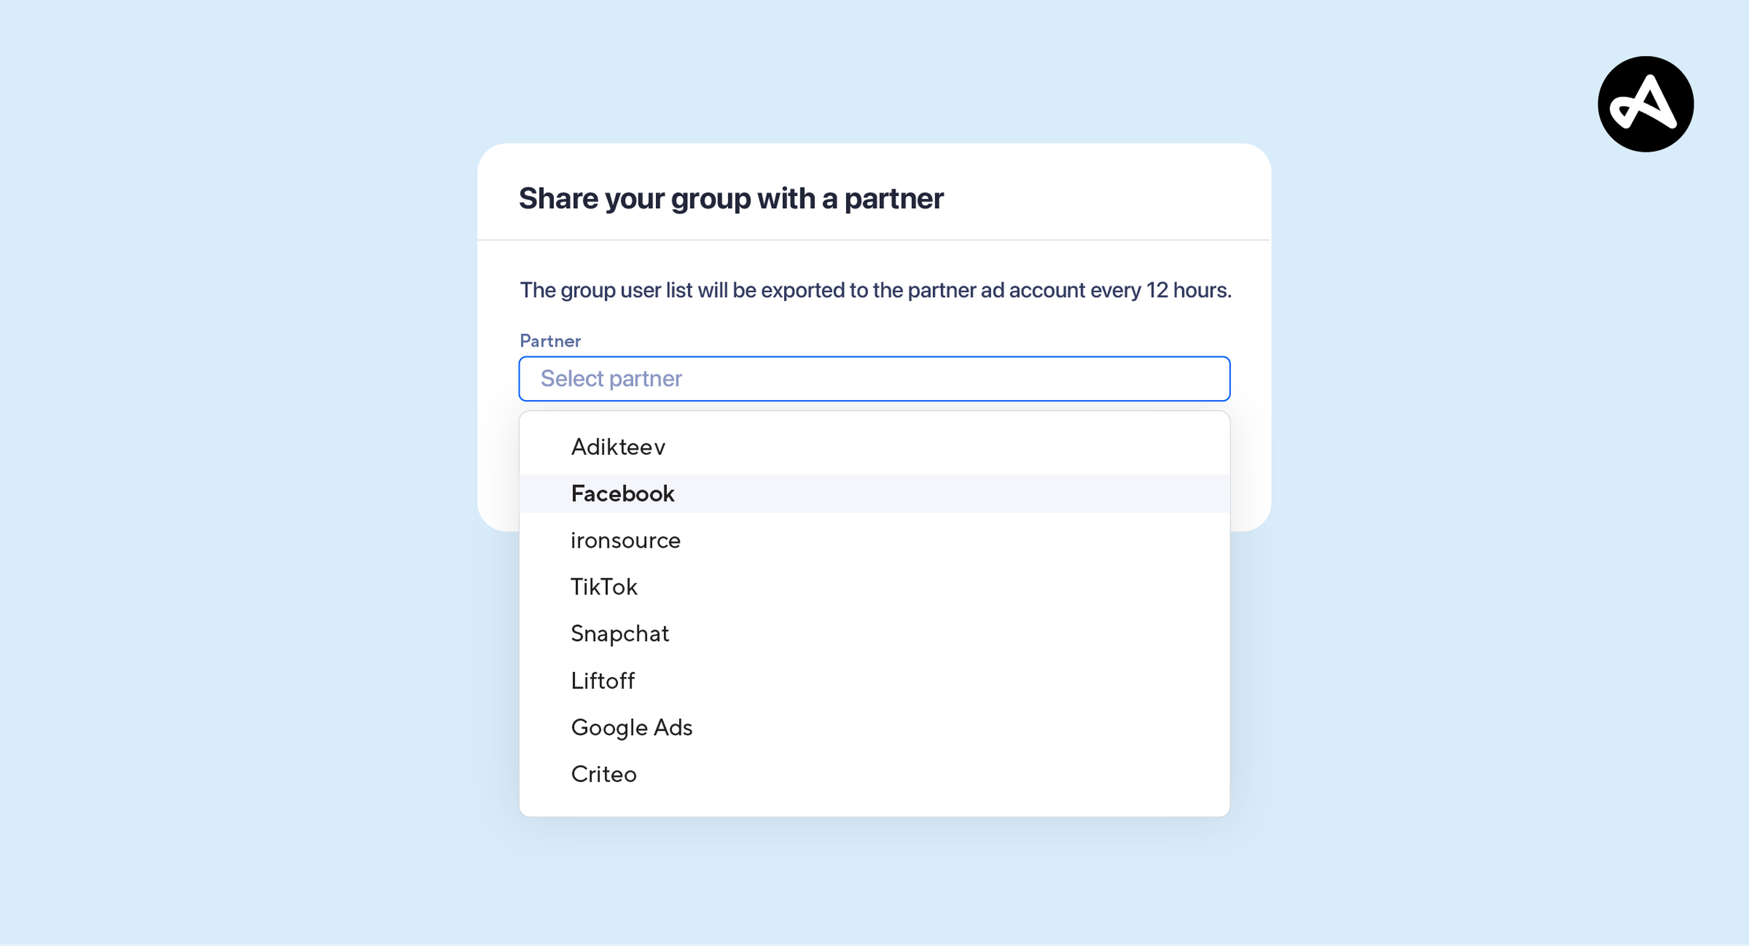The height and width of the screenshot is (946, 1749).
Task: Select TikTok from the dropdown list
Action: point(604,587)
